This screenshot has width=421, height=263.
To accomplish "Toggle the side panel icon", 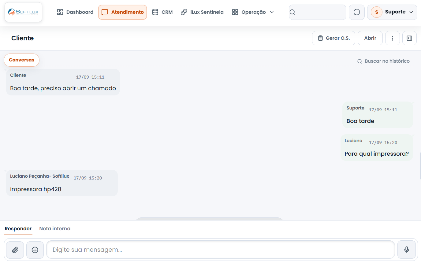I will click(x=409, y=38).
